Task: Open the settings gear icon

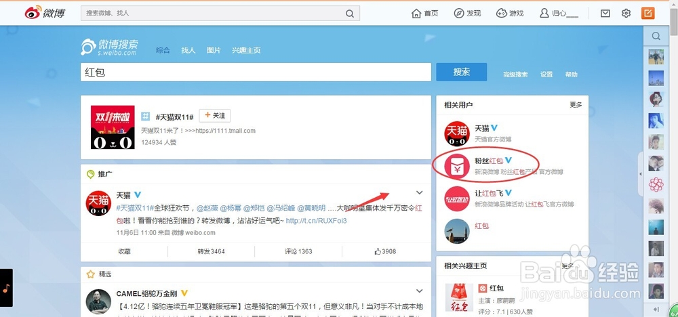Action: (626, 14)
